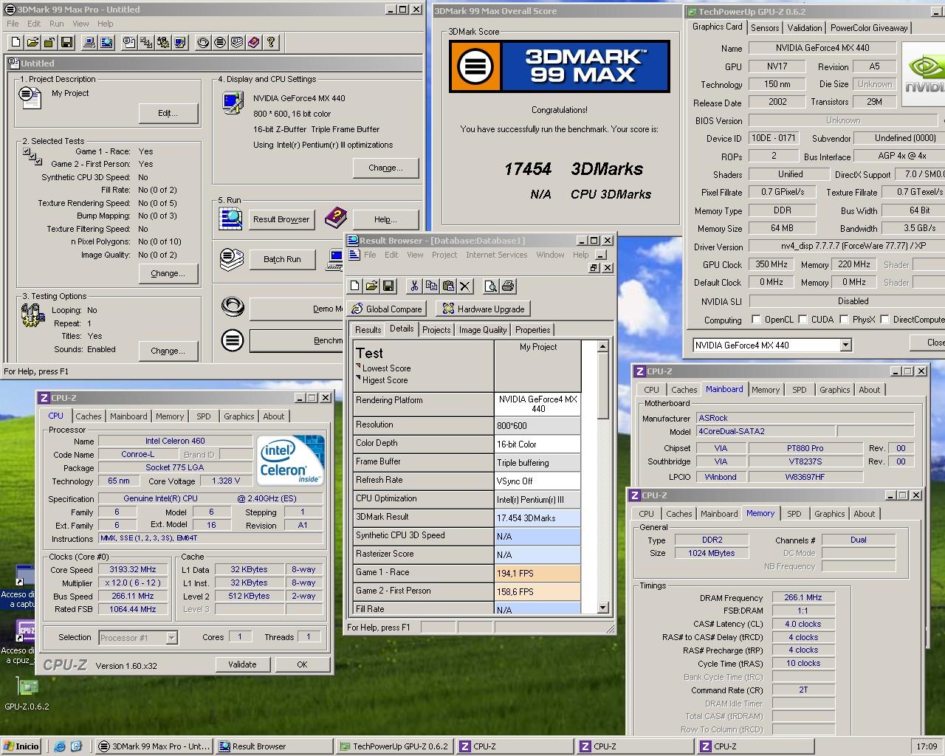Switch to Sensors tab in GPU-Z

(x=765, y=28)
